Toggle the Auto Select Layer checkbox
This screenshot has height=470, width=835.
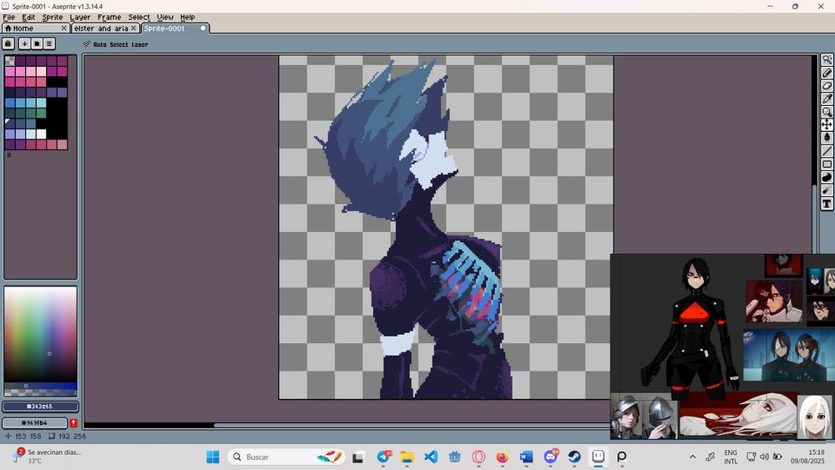87,44
